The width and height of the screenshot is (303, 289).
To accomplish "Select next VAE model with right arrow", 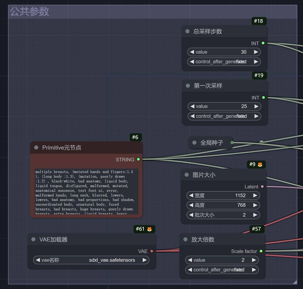I will pos(144,260).
